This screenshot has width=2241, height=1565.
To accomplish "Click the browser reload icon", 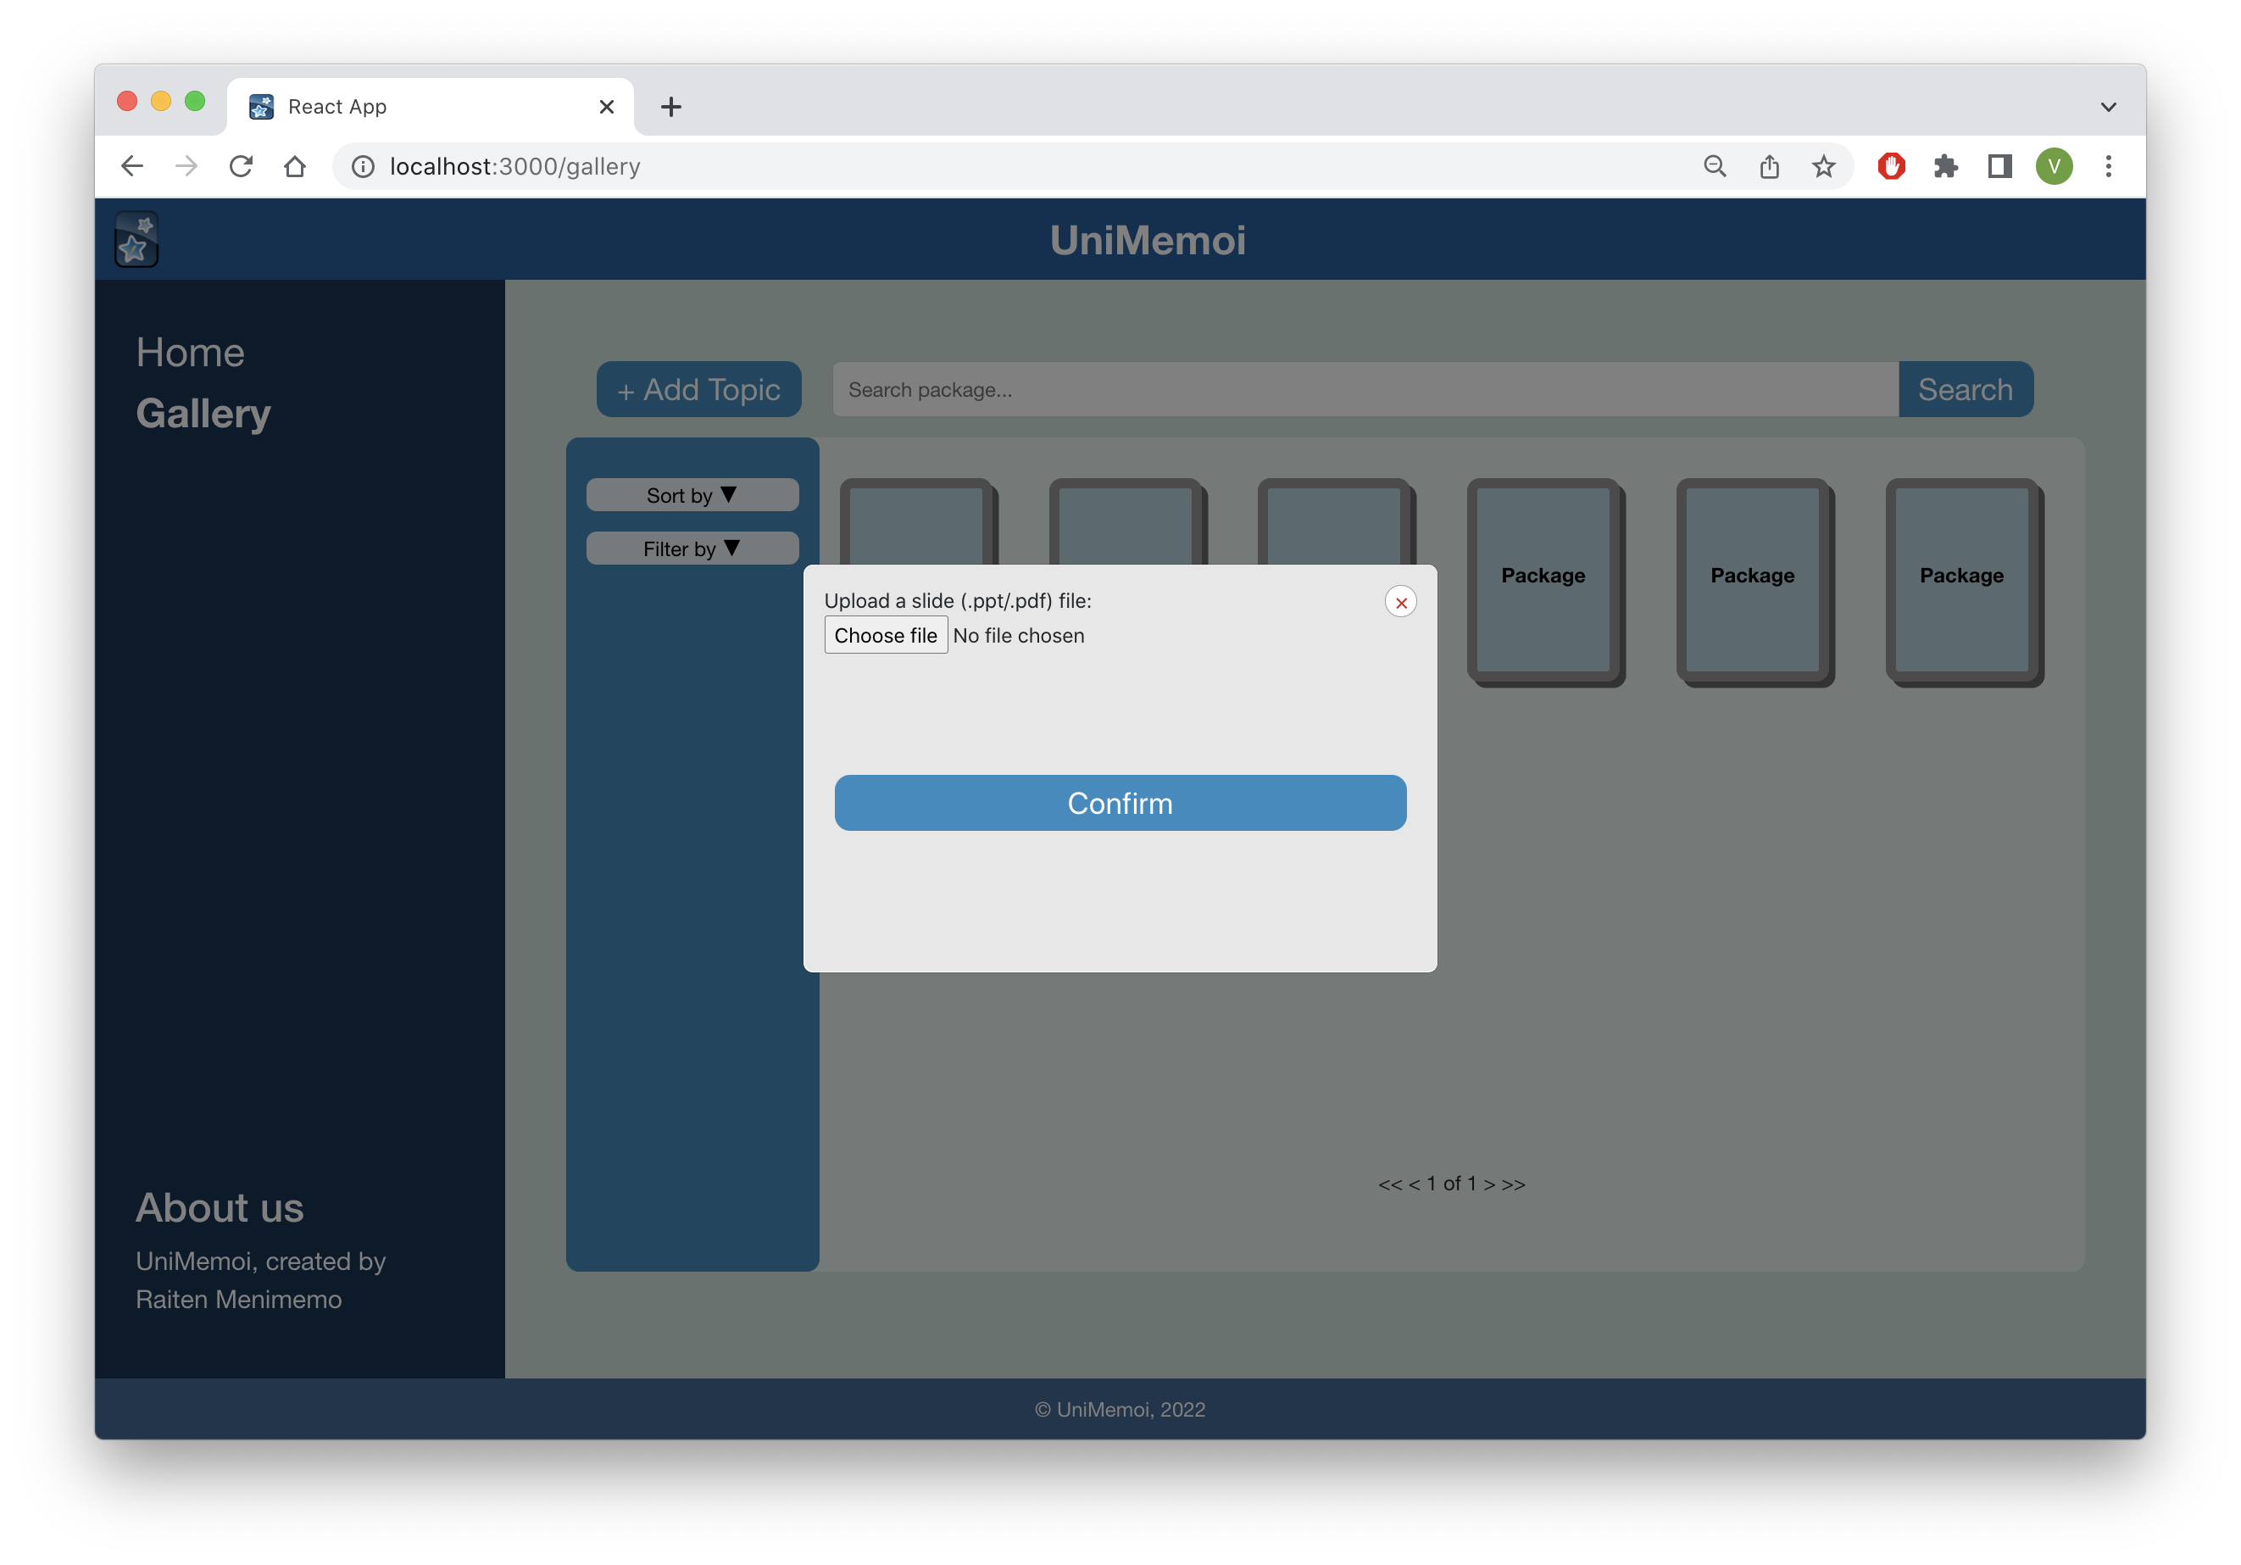I will [241, 166].
